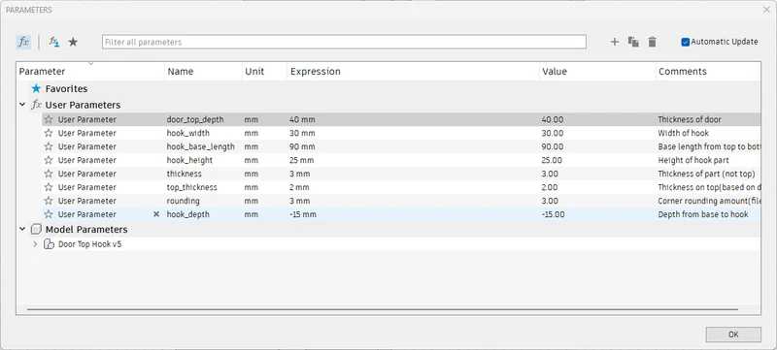The width and height of the screenshot is (777, 350).
Task: Show favorites using the star filter icon
Action: click(x=73, y=42)
